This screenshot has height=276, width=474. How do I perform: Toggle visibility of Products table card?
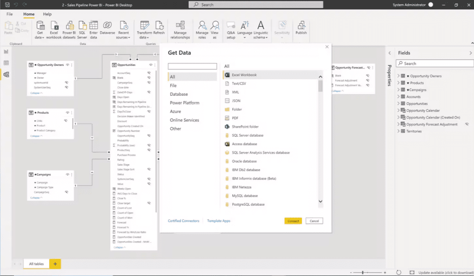pos(68,113)
